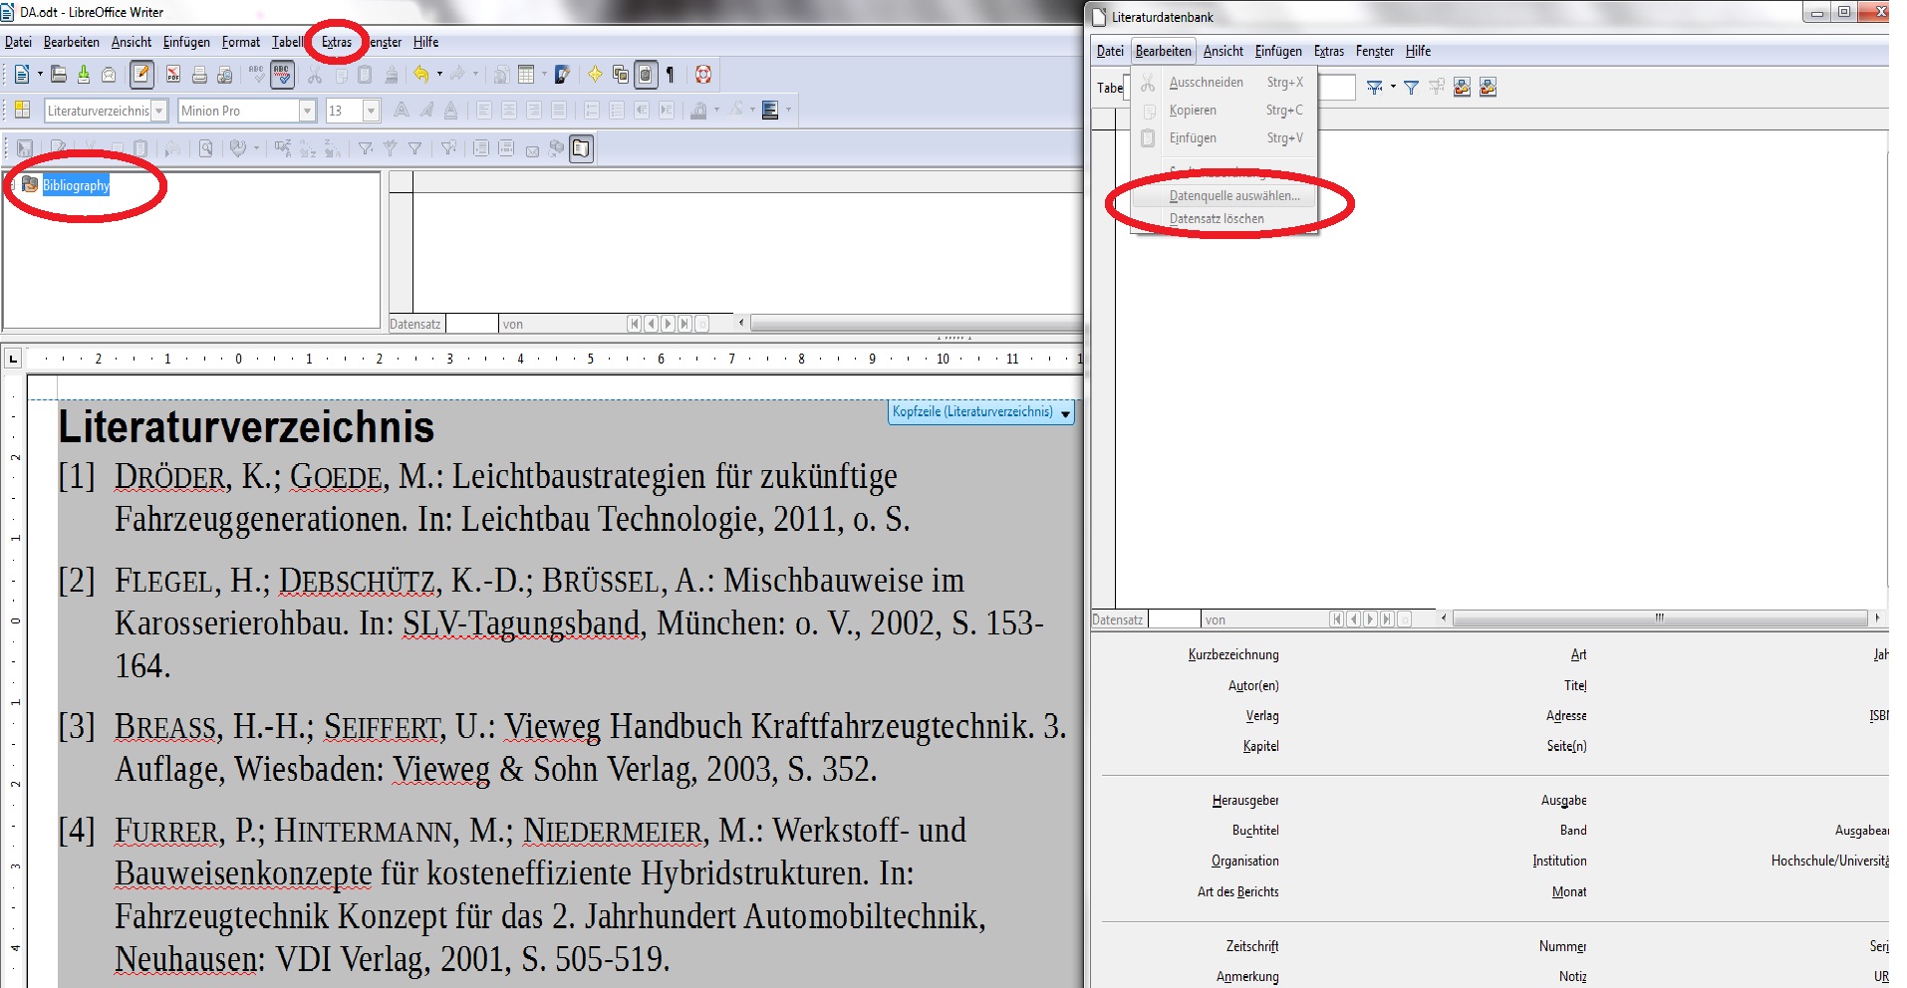Select the Bibliography database tree item

pos(76,185)
